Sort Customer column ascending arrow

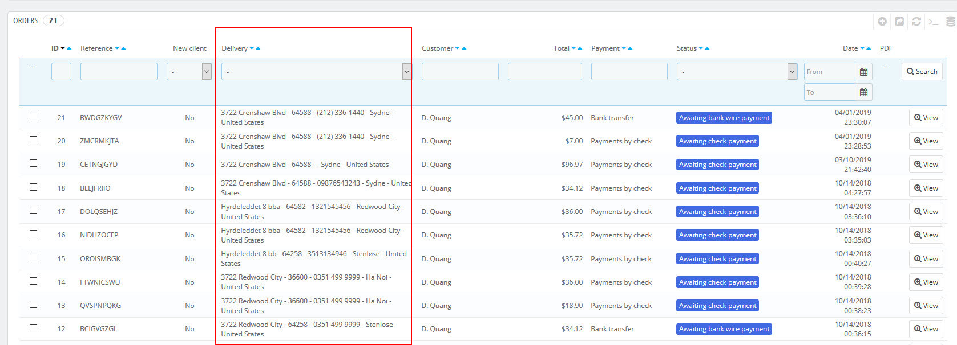(x=464, y=48)
